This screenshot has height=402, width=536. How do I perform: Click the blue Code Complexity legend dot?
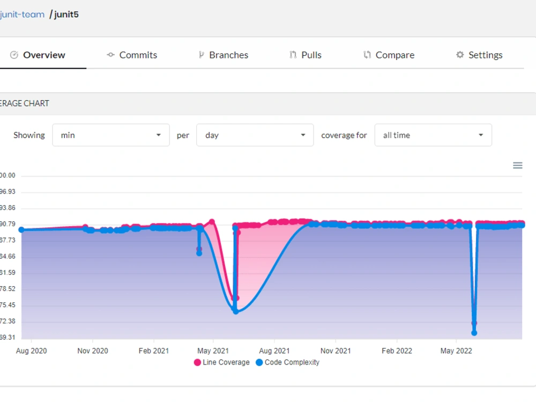click(259, 362)
